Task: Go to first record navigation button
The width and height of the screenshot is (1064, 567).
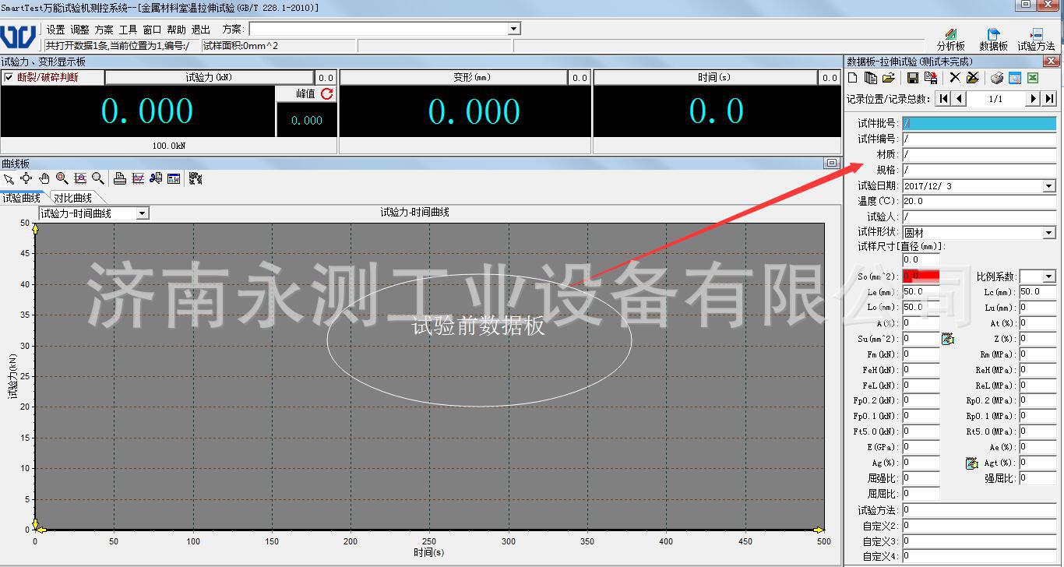Action: click(944, 99)
